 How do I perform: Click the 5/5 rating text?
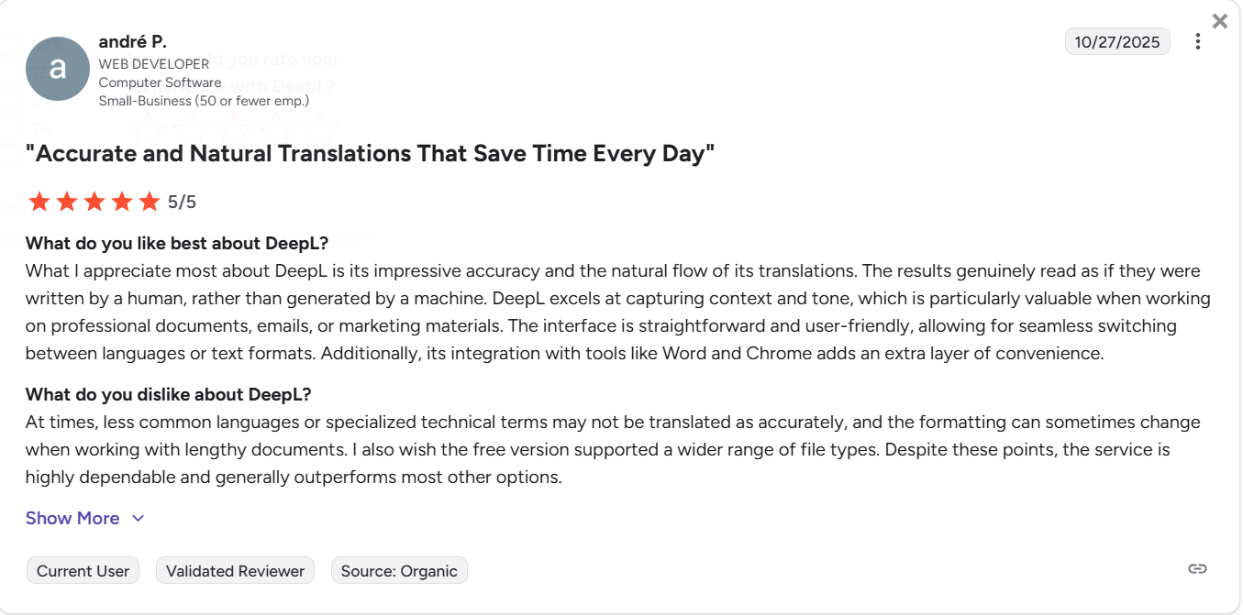pyautogui.click(x=180, y=201)
